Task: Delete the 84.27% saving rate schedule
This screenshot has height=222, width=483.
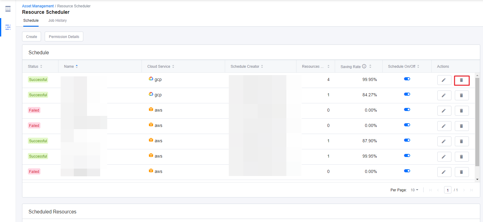Action: 462,96
